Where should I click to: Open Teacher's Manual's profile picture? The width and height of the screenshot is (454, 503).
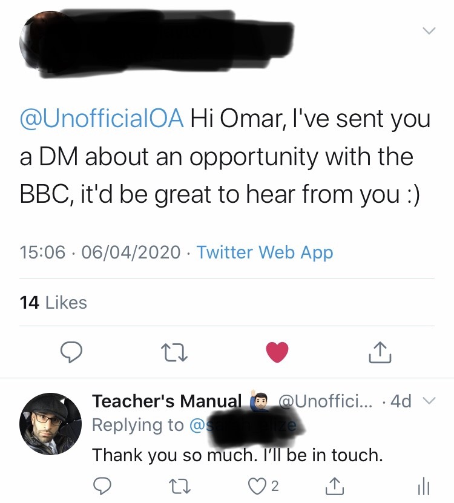[x=51, y=424]
